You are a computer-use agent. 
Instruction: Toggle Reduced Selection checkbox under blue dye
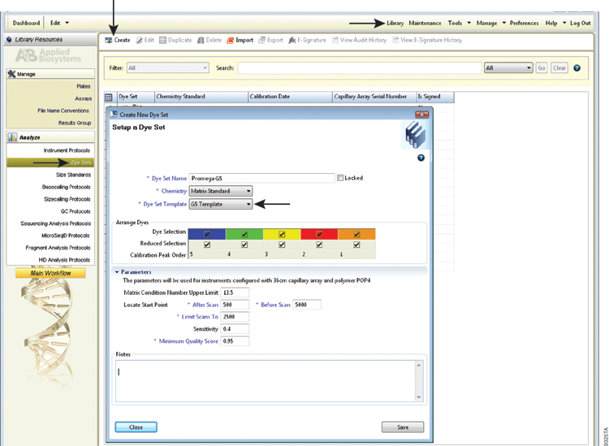207,245
